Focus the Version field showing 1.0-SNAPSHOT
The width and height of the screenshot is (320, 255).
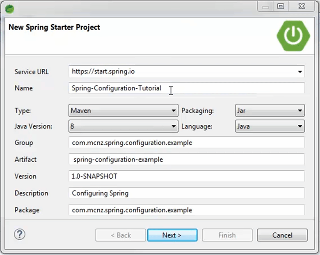[x=187, y=176]
